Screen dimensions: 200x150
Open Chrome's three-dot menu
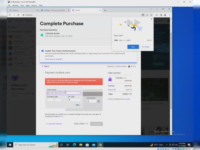click(169, 15)
